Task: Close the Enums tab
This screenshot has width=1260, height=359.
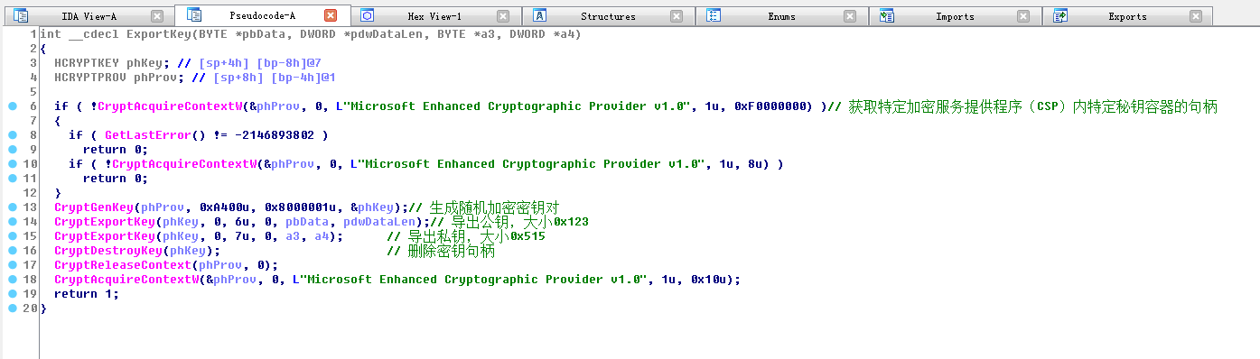Action: [x=850, y=16]
